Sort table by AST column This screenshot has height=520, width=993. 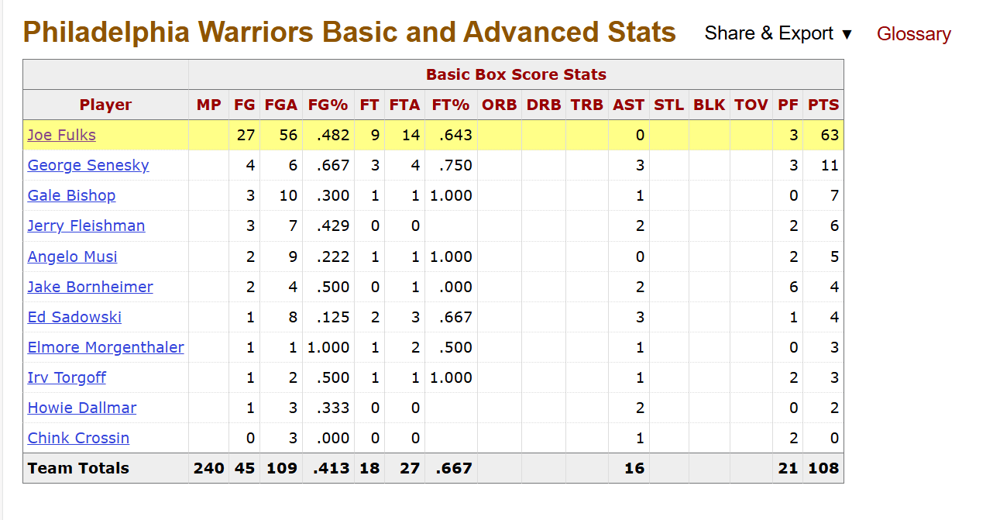628,105
